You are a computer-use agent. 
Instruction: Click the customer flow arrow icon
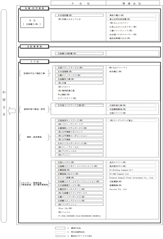pos(11,111)
